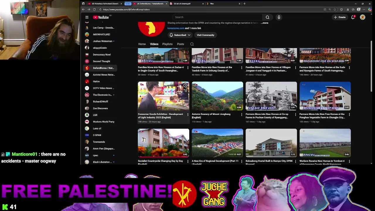375x211 pixels.
Task: Open the account avatar menu
Action: 363,17
